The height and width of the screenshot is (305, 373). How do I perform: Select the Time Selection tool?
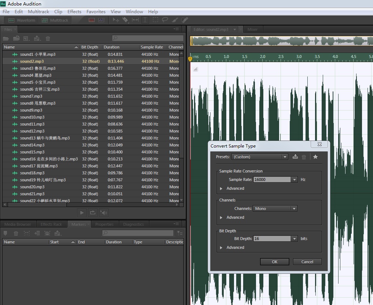click(x=145, y=20)
